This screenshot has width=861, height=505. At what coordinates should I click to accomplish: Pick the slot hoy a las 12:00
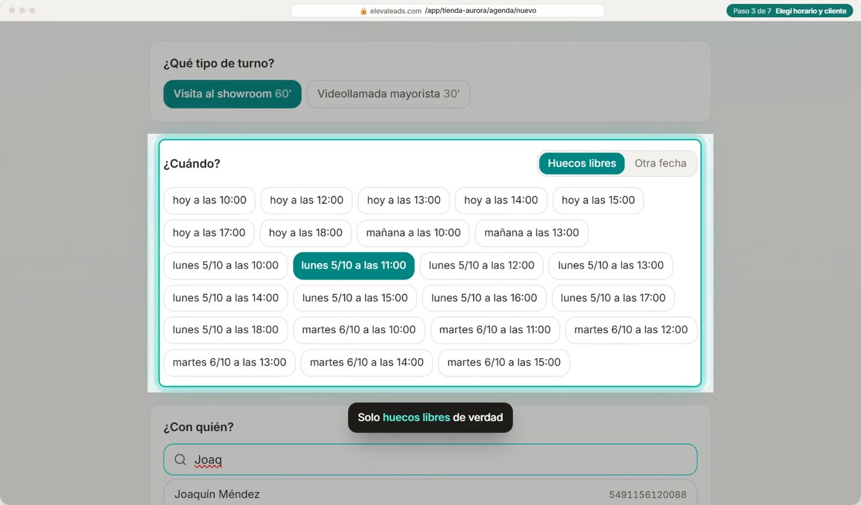click(x=306, y=200)
